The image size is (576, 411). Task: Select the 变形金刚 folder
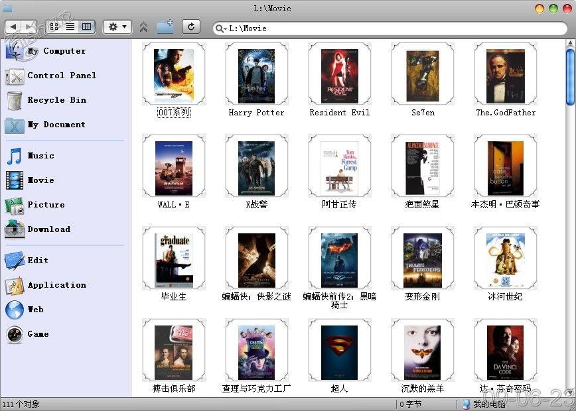click(423, 258)
